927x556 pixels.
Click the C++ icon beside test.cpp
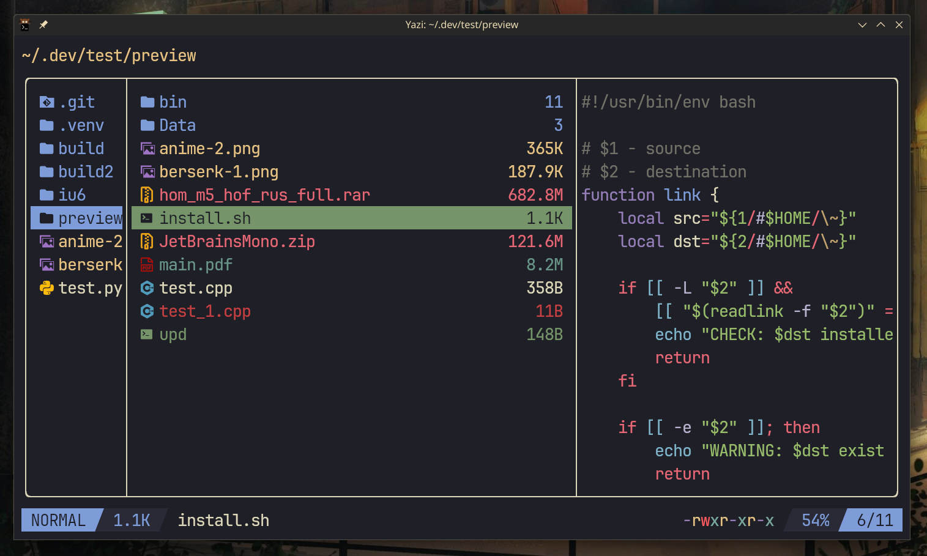pos(147,288)
